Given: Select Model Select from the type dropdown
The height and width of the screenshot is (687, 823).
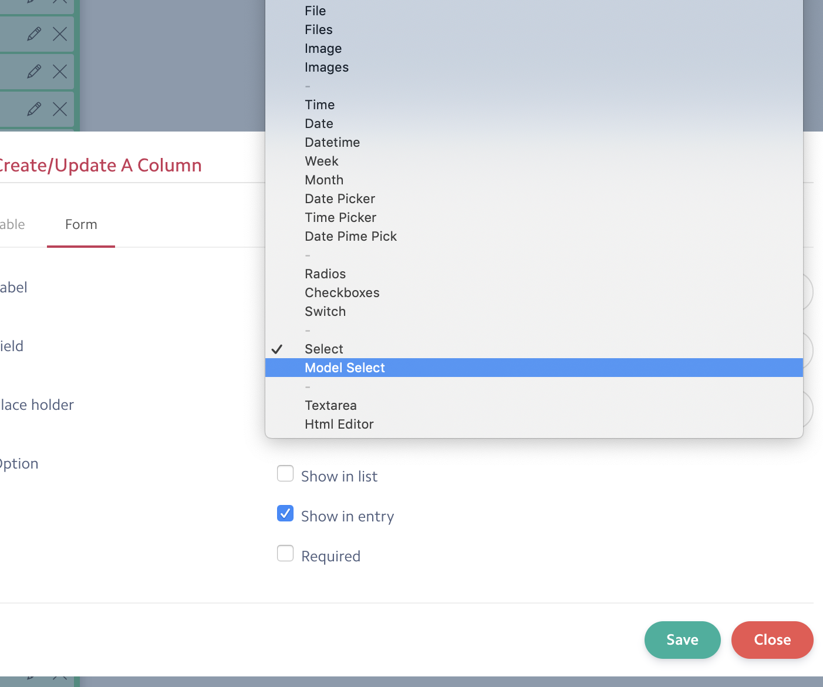Looking at the screenshot, I should pyautogui.click(x=345, y=368).
